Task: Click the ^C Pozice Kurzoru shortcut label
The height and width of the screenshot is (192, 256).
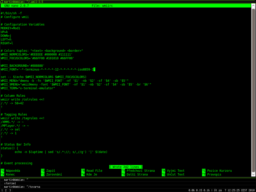Action: 217,171
